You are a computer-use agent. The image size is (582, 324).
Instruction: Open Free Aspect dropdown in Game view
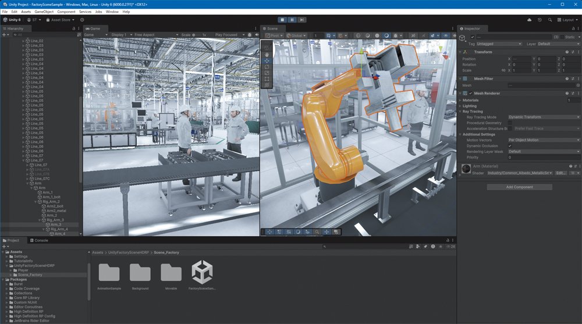point(155,35)
